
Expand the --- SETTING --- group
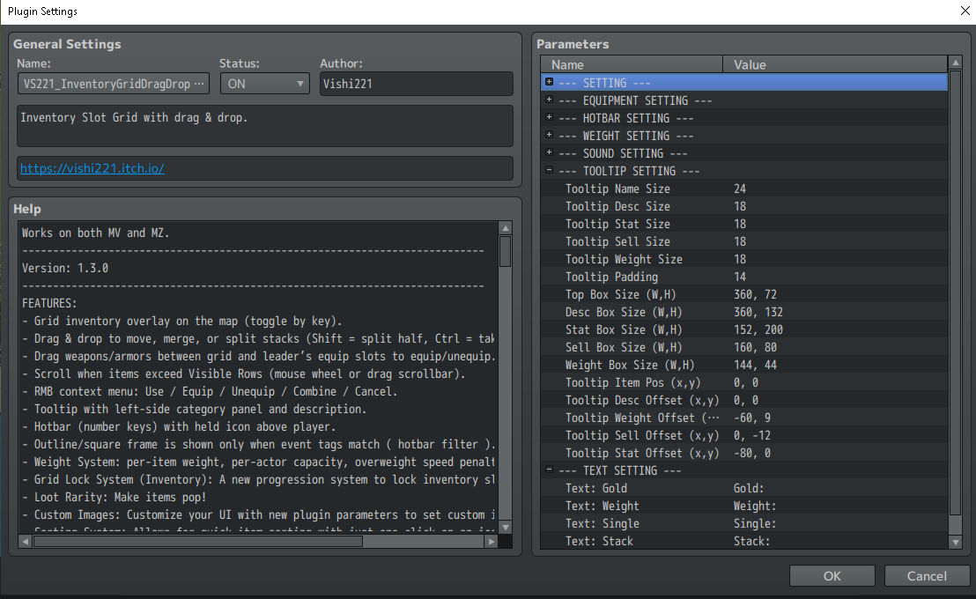point(549,82)
